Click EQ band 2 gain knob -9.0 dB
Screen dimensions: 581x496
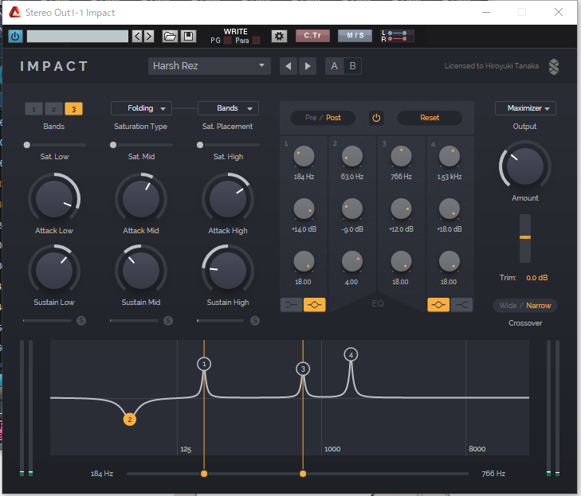point(352,209)
